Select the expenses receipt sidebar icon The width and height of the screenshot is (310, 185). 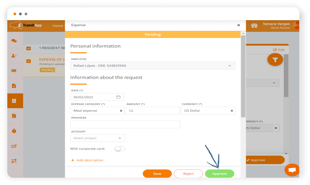[14, 101]
